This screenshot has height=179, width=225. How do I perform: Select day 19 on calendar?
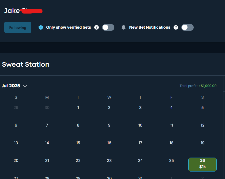click(202, 143)
